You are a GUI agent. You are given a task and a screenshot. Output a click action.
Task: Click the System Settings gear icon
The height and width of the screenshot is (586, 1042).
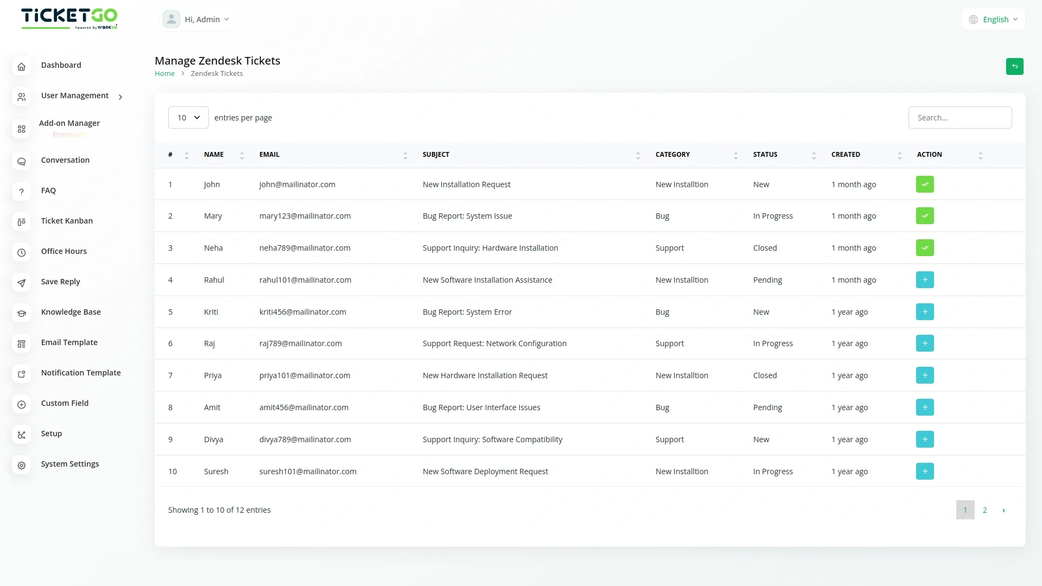point(21,465)
